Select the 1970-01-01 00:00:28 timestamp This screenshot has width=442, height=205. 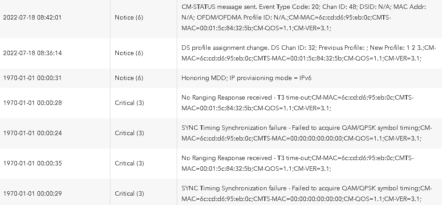point(32,103)
